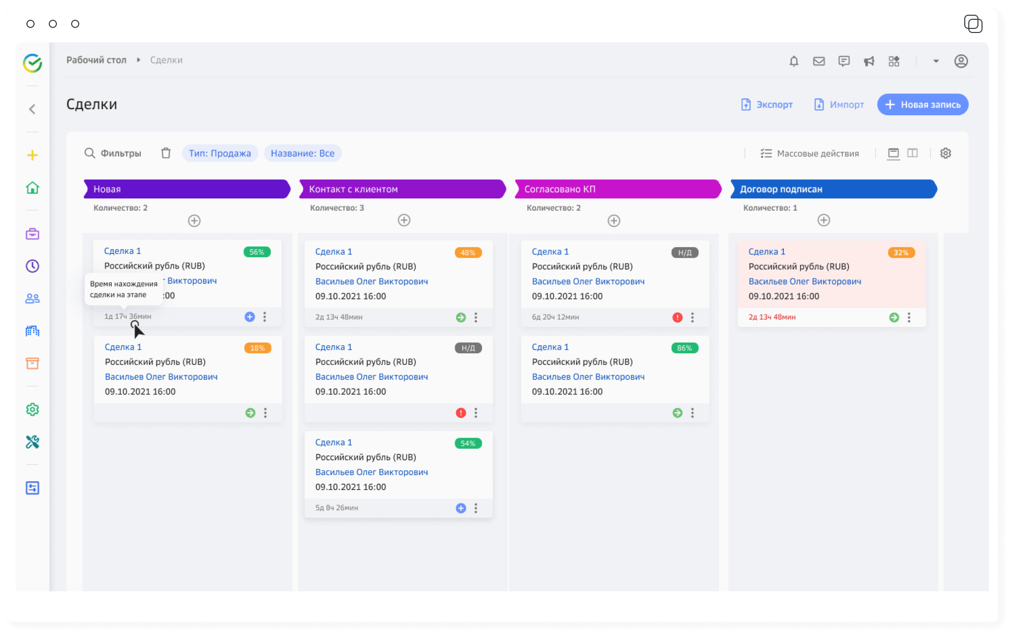The image size is (1012, 636).
Task: Open the briefcase icon in sidebar
Action: 33,234
